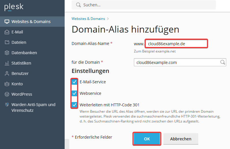Click the Benutzer person icon

coord(7,73)
